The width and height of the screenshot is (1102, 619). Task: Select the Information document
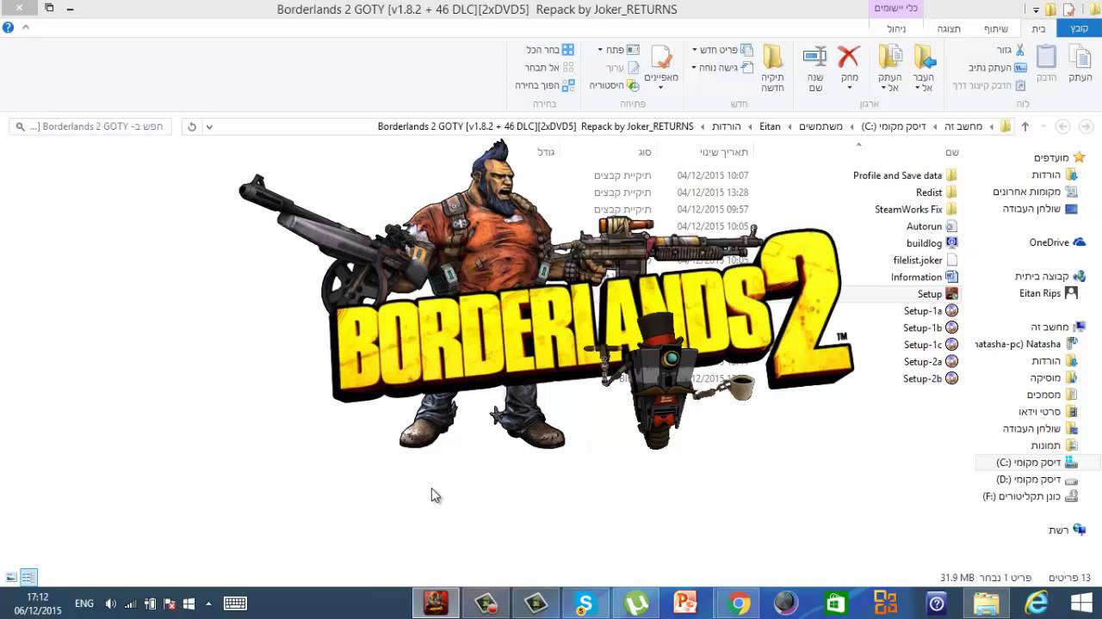click(924, 277)
